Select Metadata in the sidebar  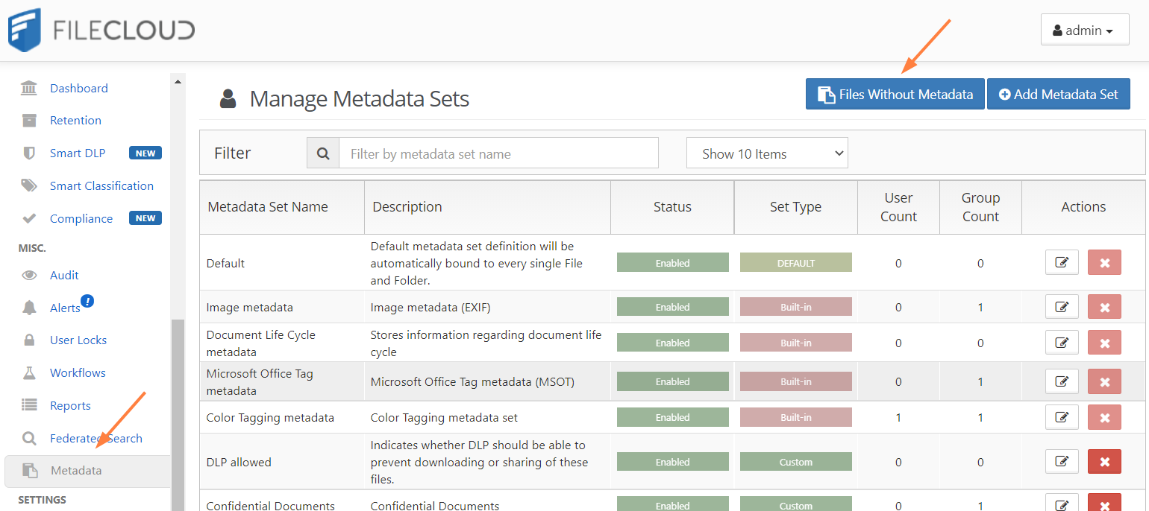(x=76, y=471)
